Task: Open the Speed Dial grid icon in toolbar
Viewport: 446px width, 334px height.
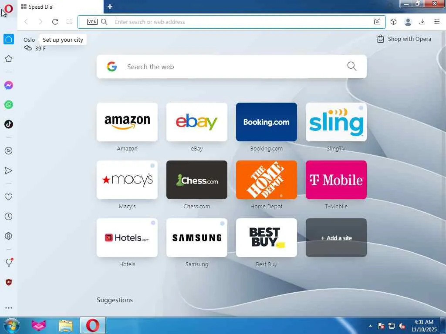Action: click(69, 22)
